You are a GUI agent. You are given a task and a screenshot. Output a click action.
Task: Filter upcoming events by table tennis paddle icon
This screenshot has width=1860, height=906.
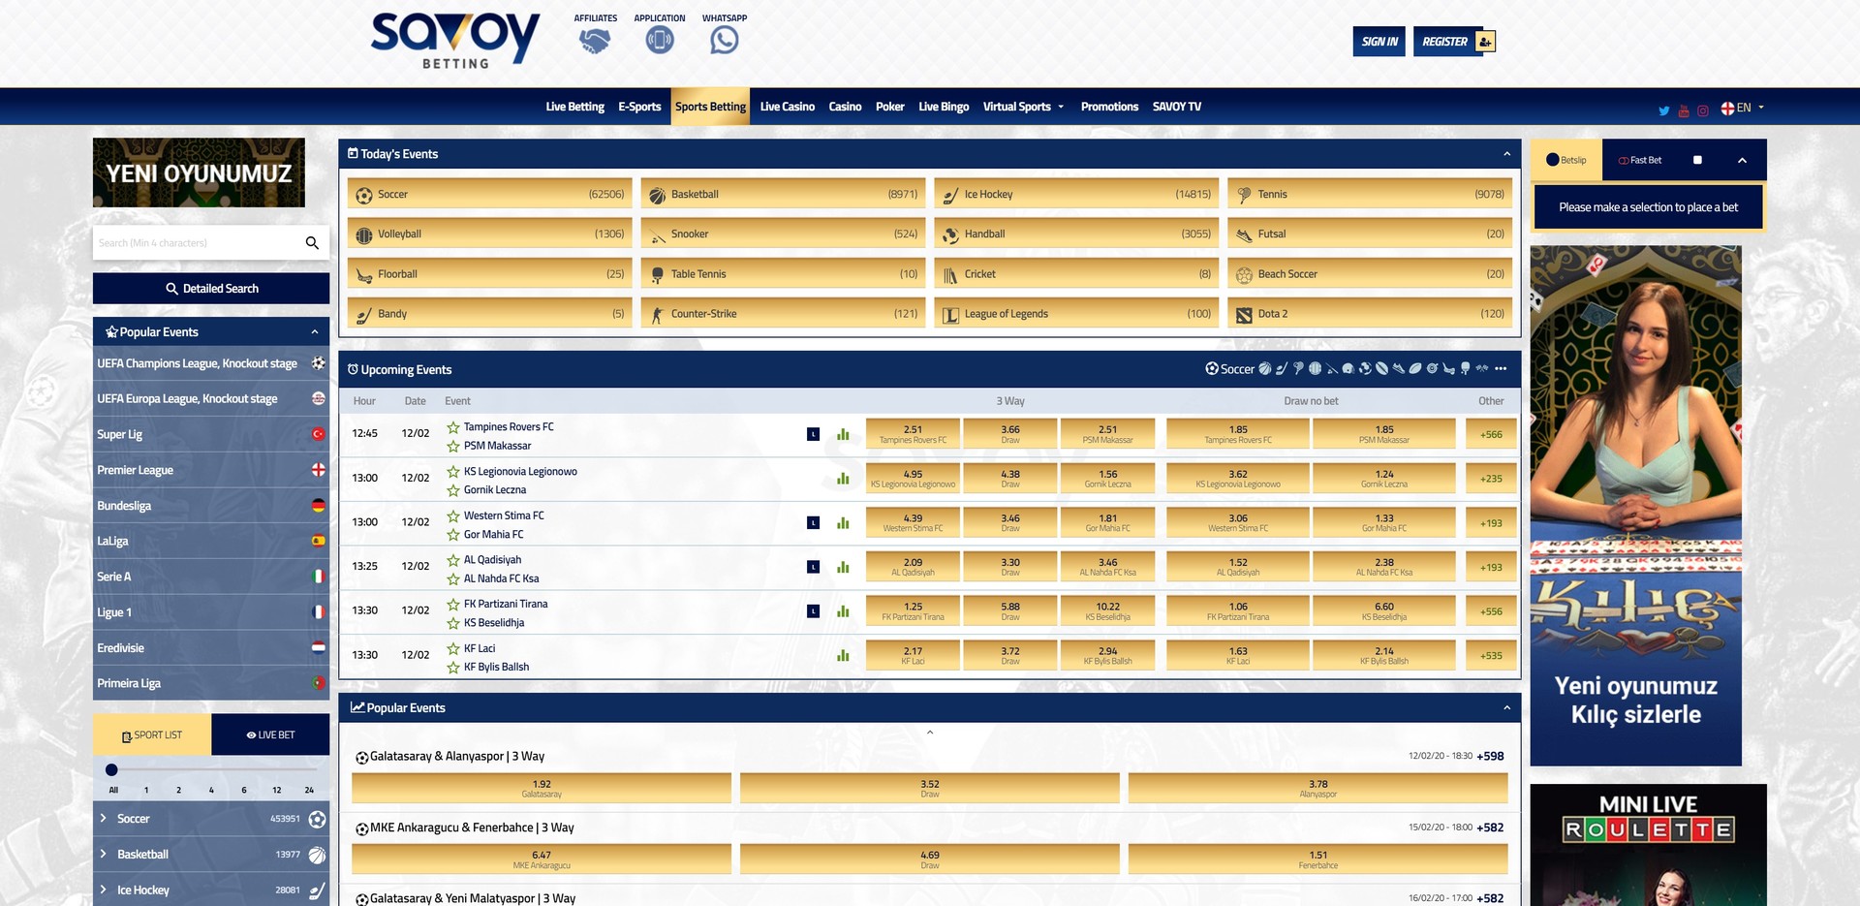coord(1465,368)
